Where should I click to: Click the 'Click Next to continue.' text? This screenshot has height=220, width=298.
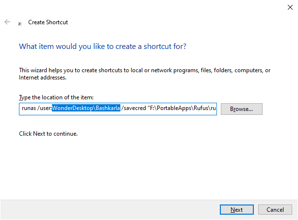(48, 134)
